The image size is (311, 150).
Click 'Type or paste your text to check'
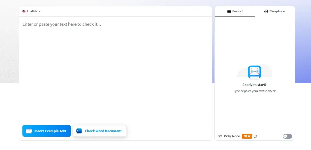255,91
